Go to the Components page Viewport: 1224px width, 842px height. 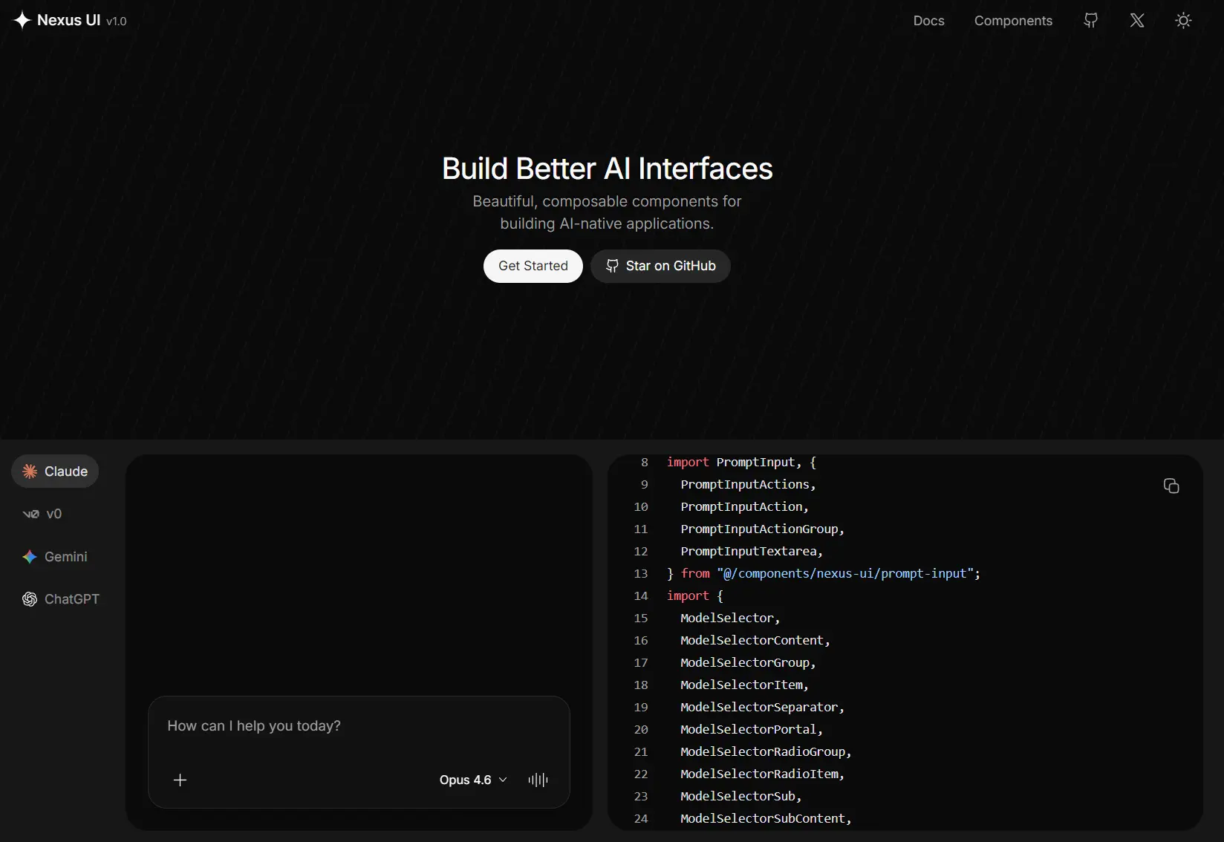(1013, 20)
